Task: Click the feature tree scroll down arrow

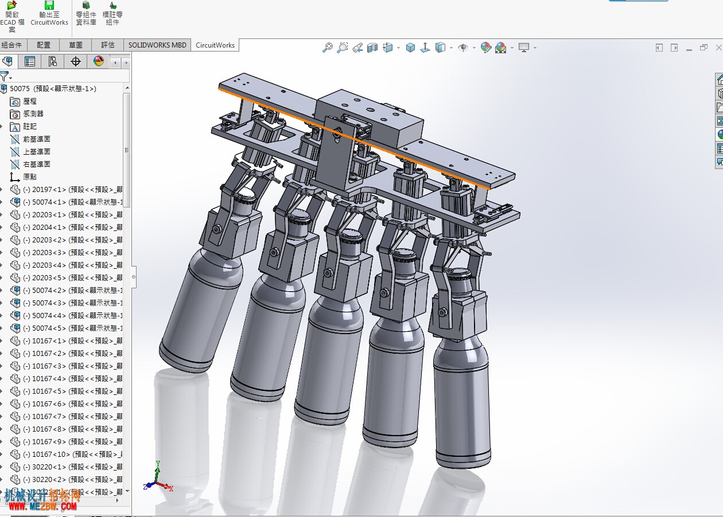Action: point(127,491)
